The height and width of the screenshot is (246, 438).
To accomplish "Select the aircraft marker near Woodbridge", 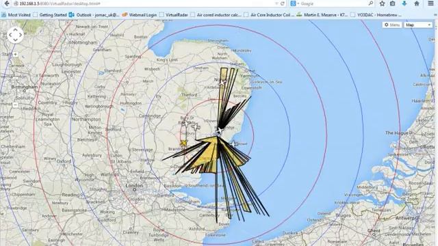I will pyautogui.click(x=220, y=131).
